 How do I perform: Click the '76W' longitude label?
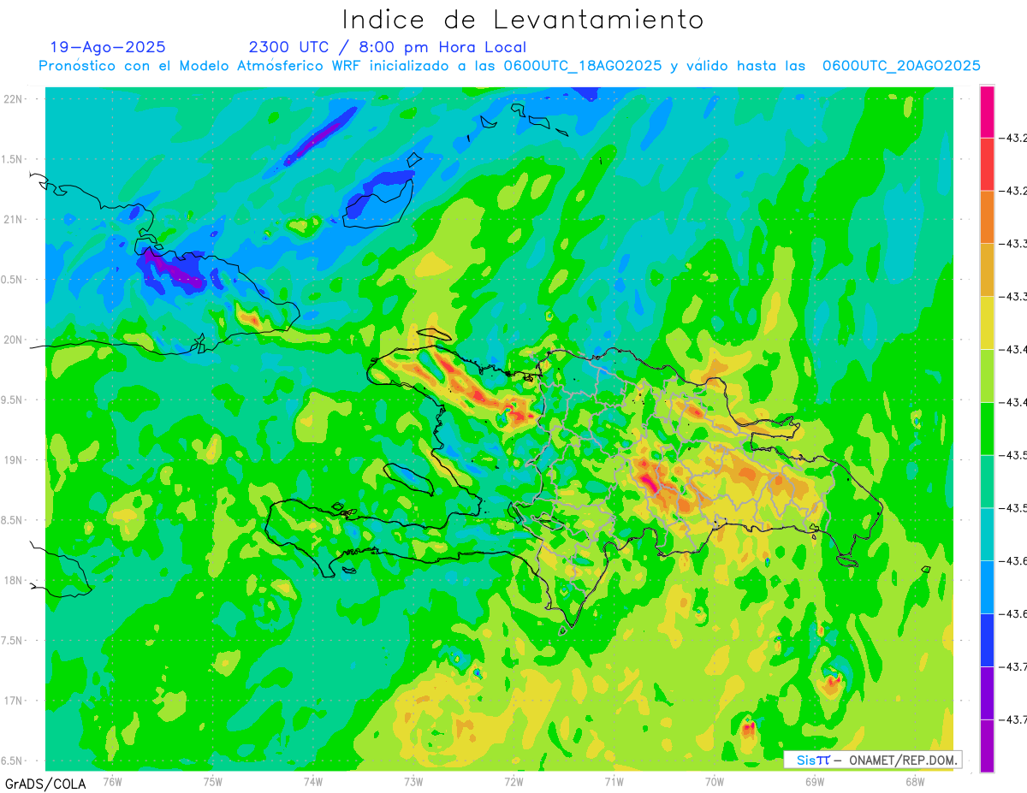(112, 782)
